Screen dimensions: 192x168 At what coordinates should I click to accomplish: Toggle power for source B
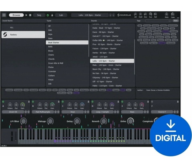click(x=33, y=102)
